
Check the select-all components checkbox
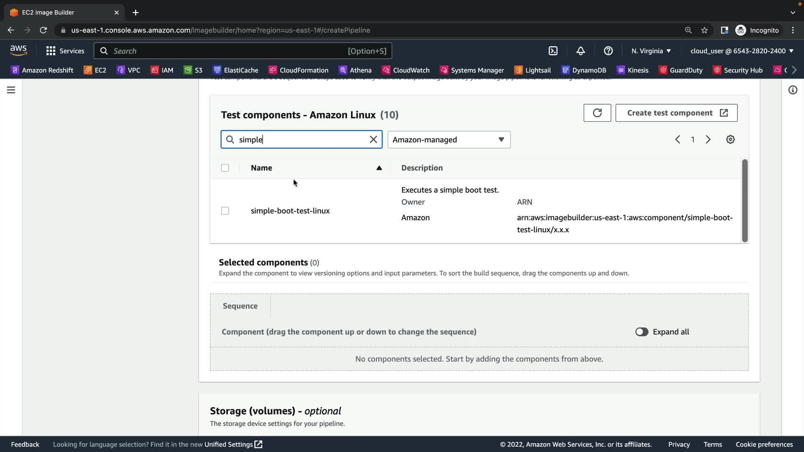tap(225, 168)
